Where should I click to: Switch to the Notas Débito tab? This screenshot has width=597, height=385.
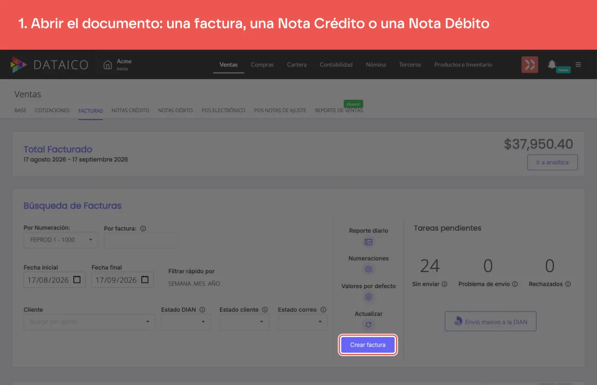point(175,110)
